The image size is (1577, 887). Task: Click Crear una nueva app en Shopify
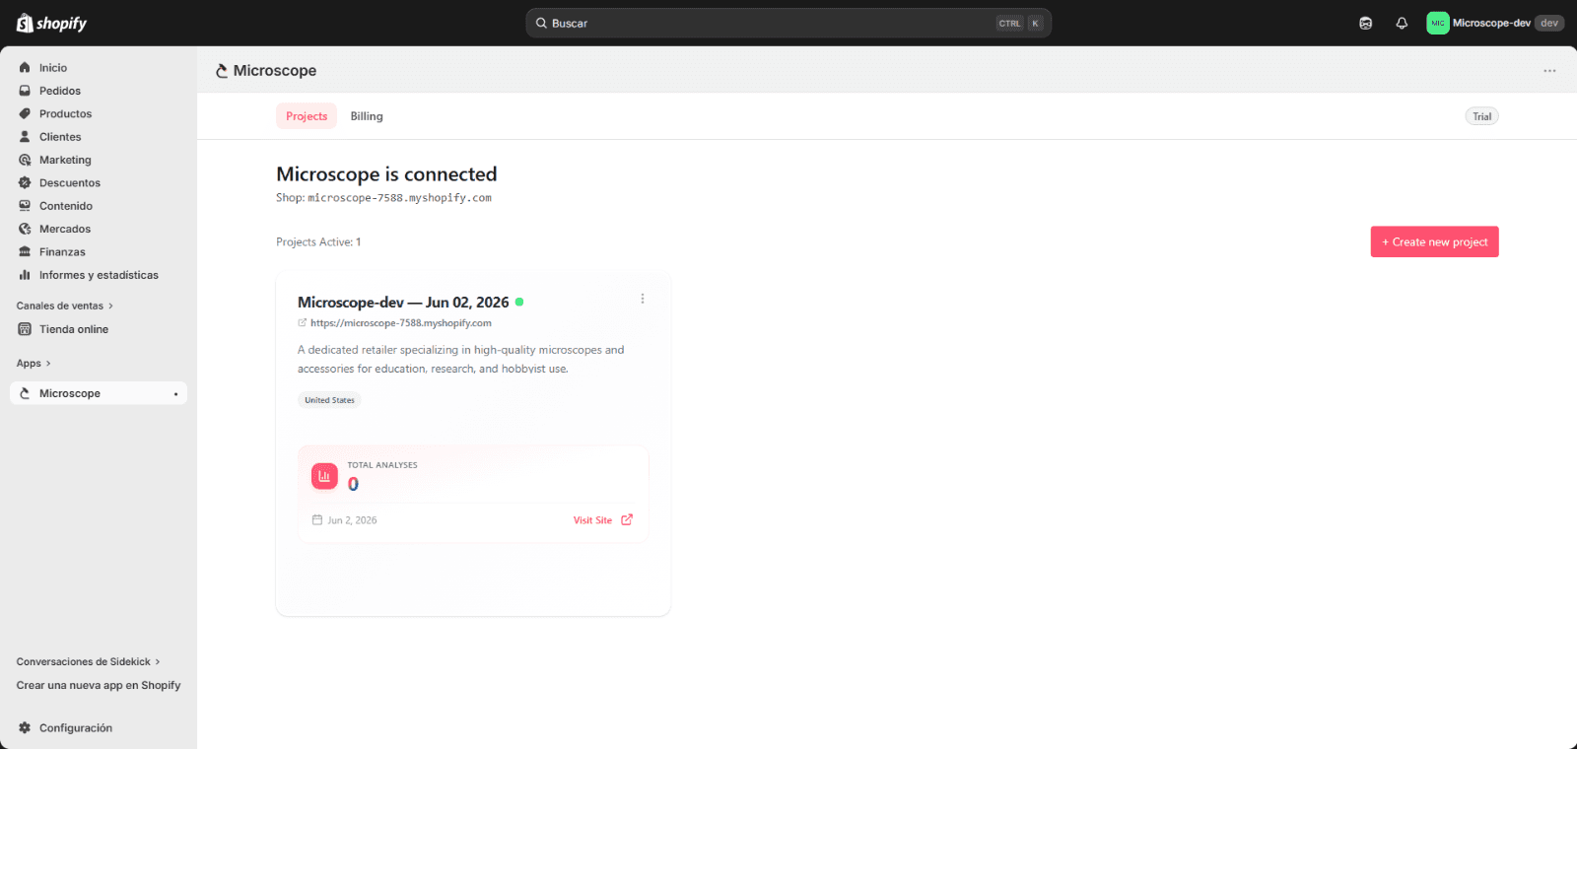click(x=99, y=686)
